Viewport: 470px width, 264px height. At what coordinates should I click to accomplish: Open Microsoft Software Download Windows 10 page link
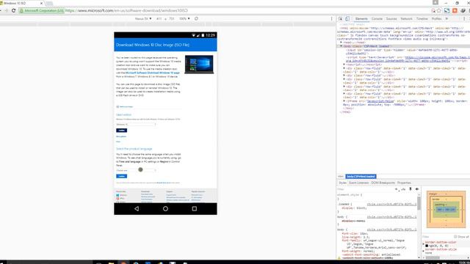pos(153,73)
